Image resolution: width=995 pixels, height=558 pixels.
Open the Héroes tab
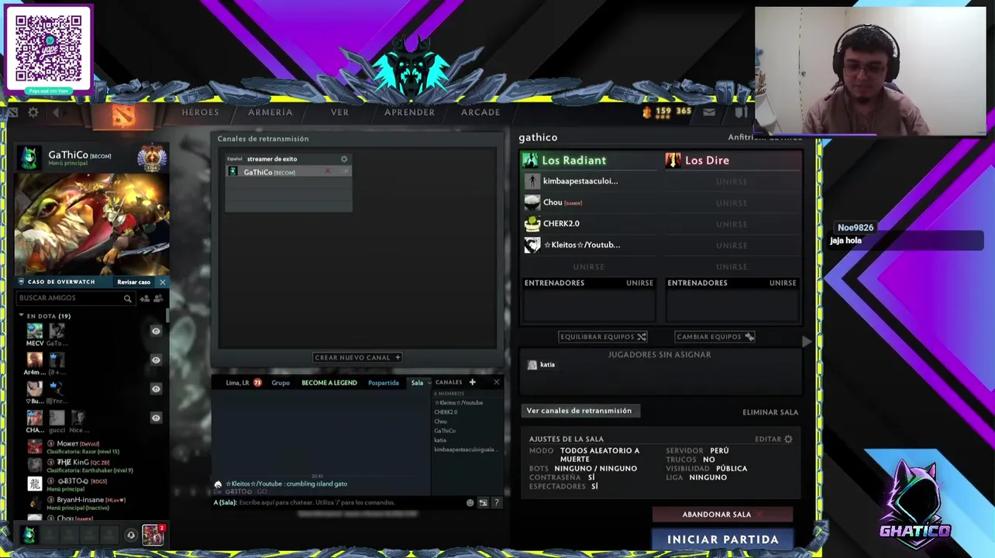[x=200, y=112]
